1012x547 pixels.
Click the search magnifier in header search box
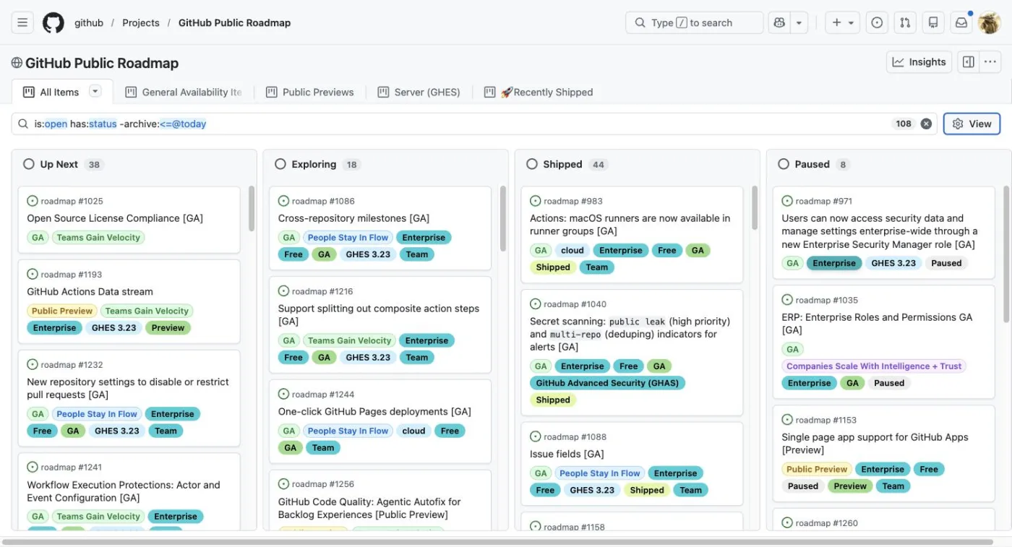[x=640, y=22]
